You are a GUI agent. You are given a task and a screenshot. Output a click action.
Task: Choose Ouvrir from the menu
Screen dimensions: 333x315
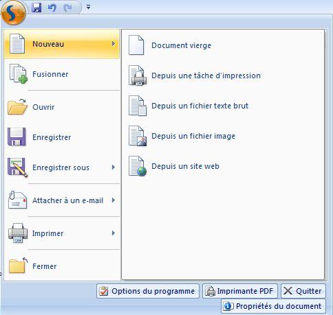click(62, 107)
